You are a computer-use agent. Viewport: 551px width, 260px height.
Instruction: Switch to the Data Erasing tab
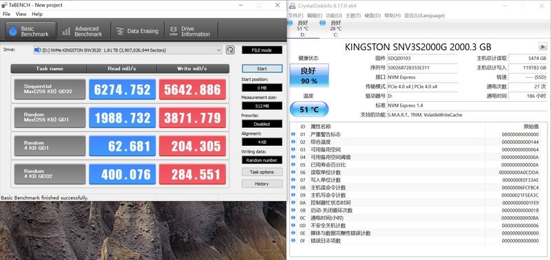click(137, 31)
